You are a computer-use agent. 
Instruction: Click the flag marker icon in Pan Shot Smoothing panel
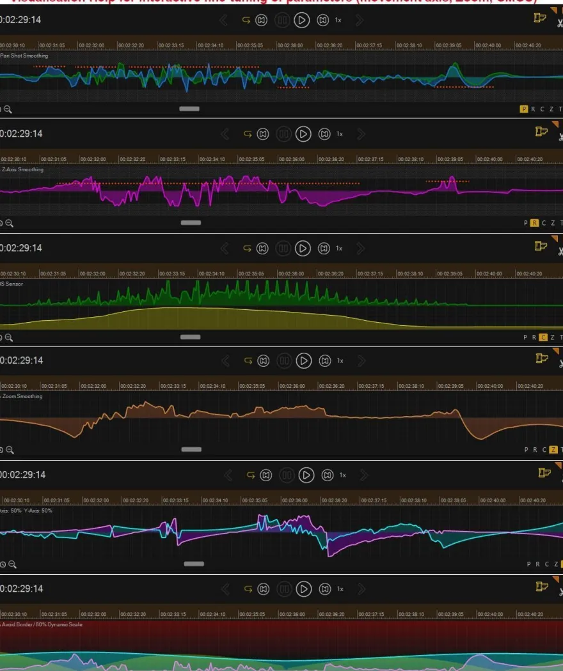[x=540, y=17]
